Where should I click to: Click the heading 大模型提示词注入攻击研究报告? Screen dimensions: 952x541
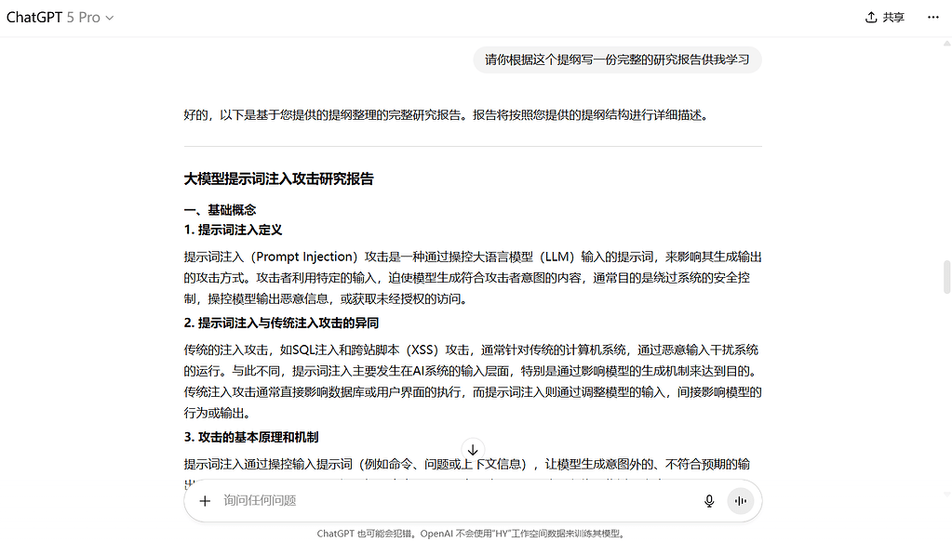(278, 178)
